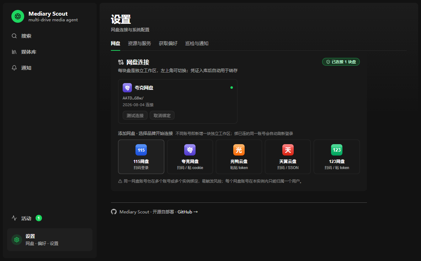Choose the 115网盘 扫码登录 card
The height and width of the screenshot is (261, 421).
pyautogui.click(x=141, y=157)
